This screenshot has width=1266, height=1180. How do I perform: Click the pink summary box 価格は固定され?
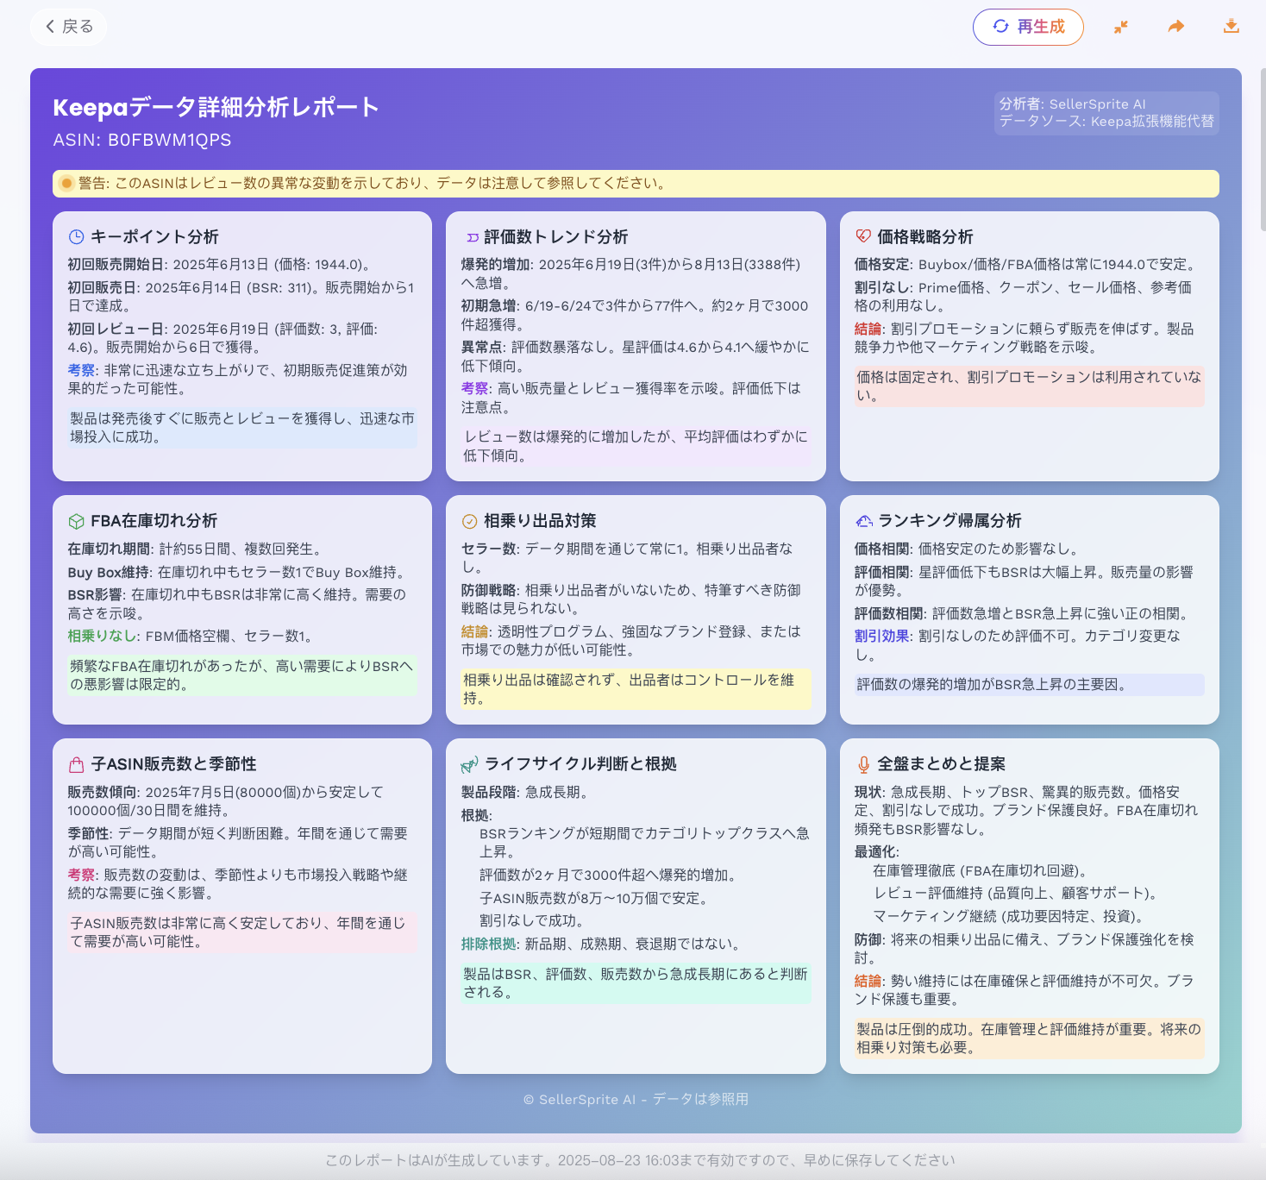pyautogui.click(x=1030, y=386)
